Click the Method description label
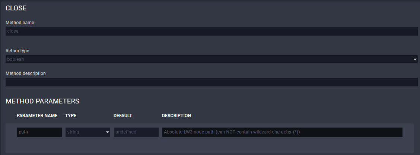420x155 pixels. click(x=26, y=73)
